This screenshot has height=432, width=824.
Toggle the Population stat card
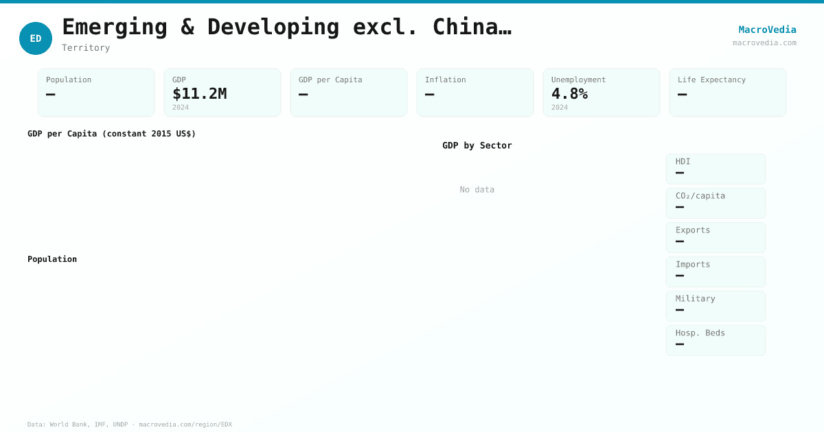pyautogui.click(x=95, y=92)
